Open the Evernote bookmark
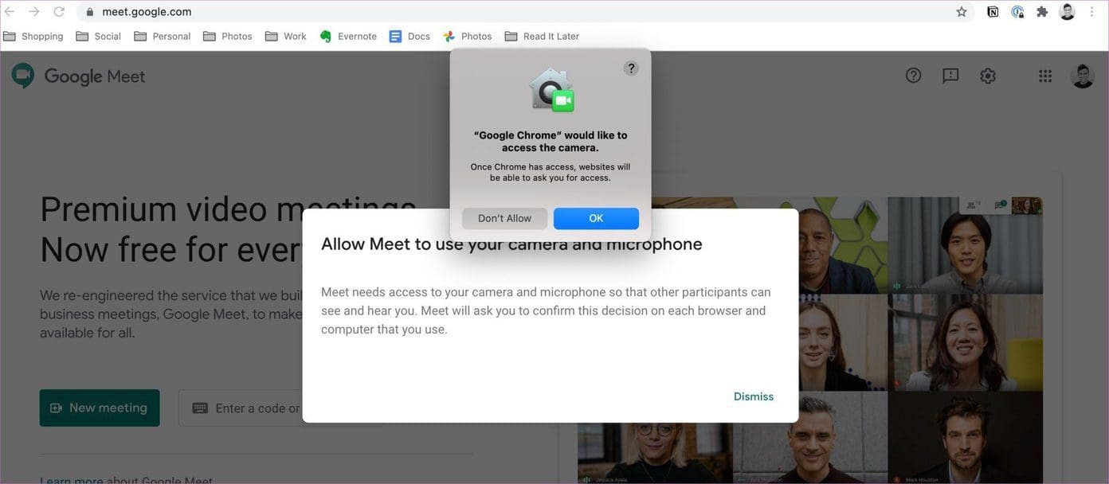This screenshot has width=1109, height=484. pos(348,36)
